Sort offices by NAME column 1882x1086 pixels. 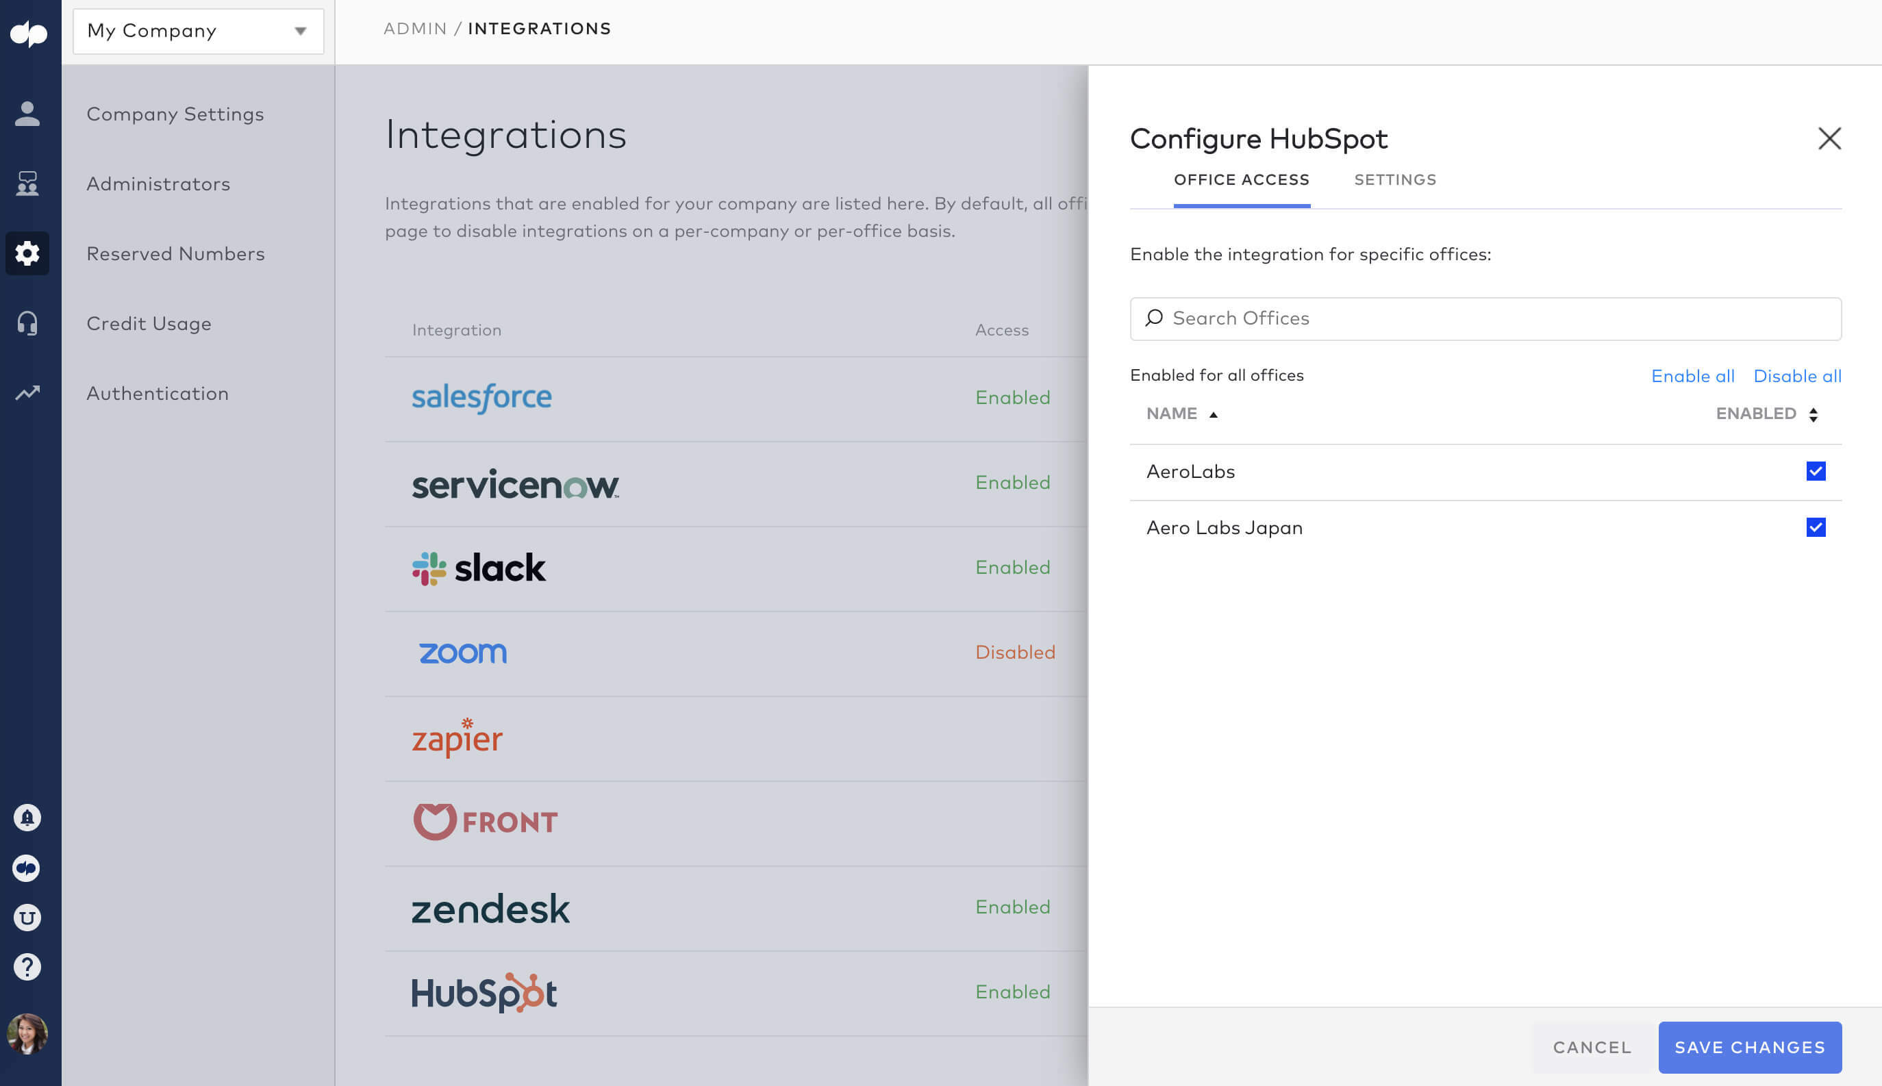[x=1181, y=414]
